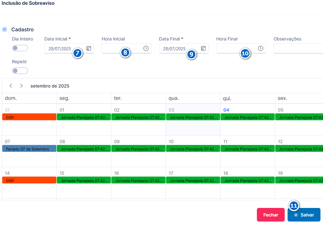
Task: Focus the Observações text field
Action: (298, 48)
